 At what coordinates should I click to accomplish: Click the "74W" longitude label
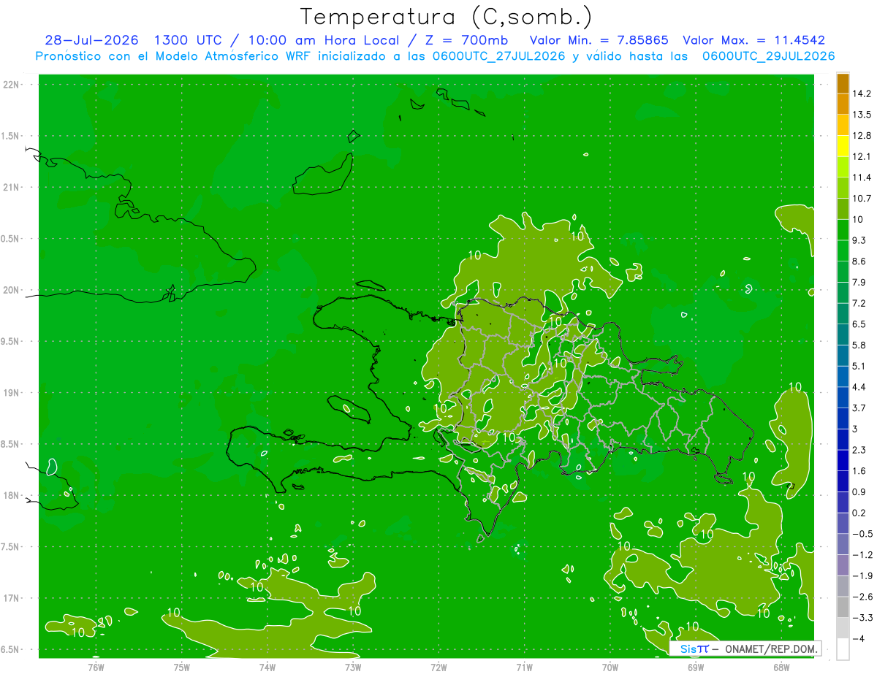[x=267, y=668]
